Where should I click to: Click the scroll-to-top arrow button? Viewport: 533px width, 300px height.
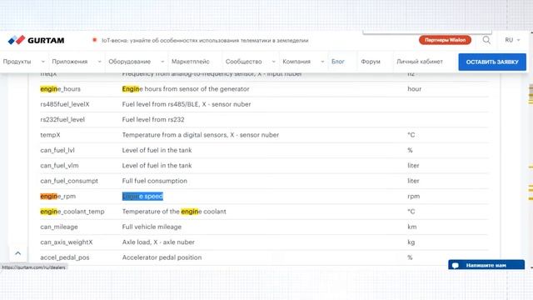pyautogui.click(x=18, y=253)
